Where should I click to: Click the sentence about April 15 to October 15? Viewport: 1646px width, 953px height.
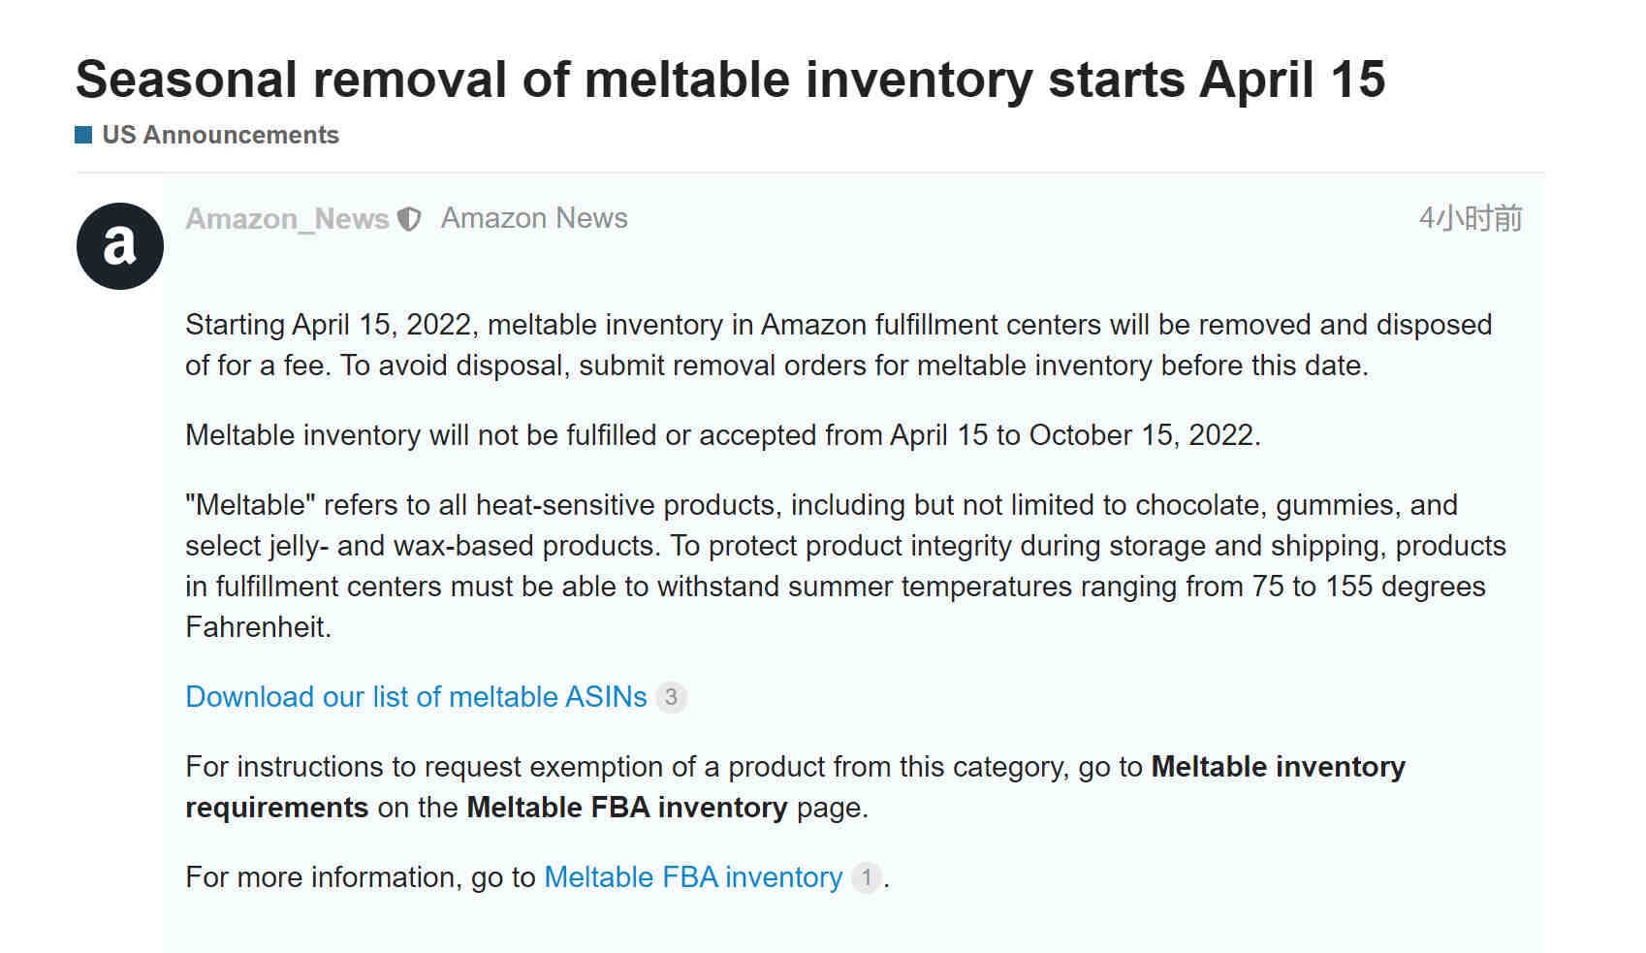(723, 435)
